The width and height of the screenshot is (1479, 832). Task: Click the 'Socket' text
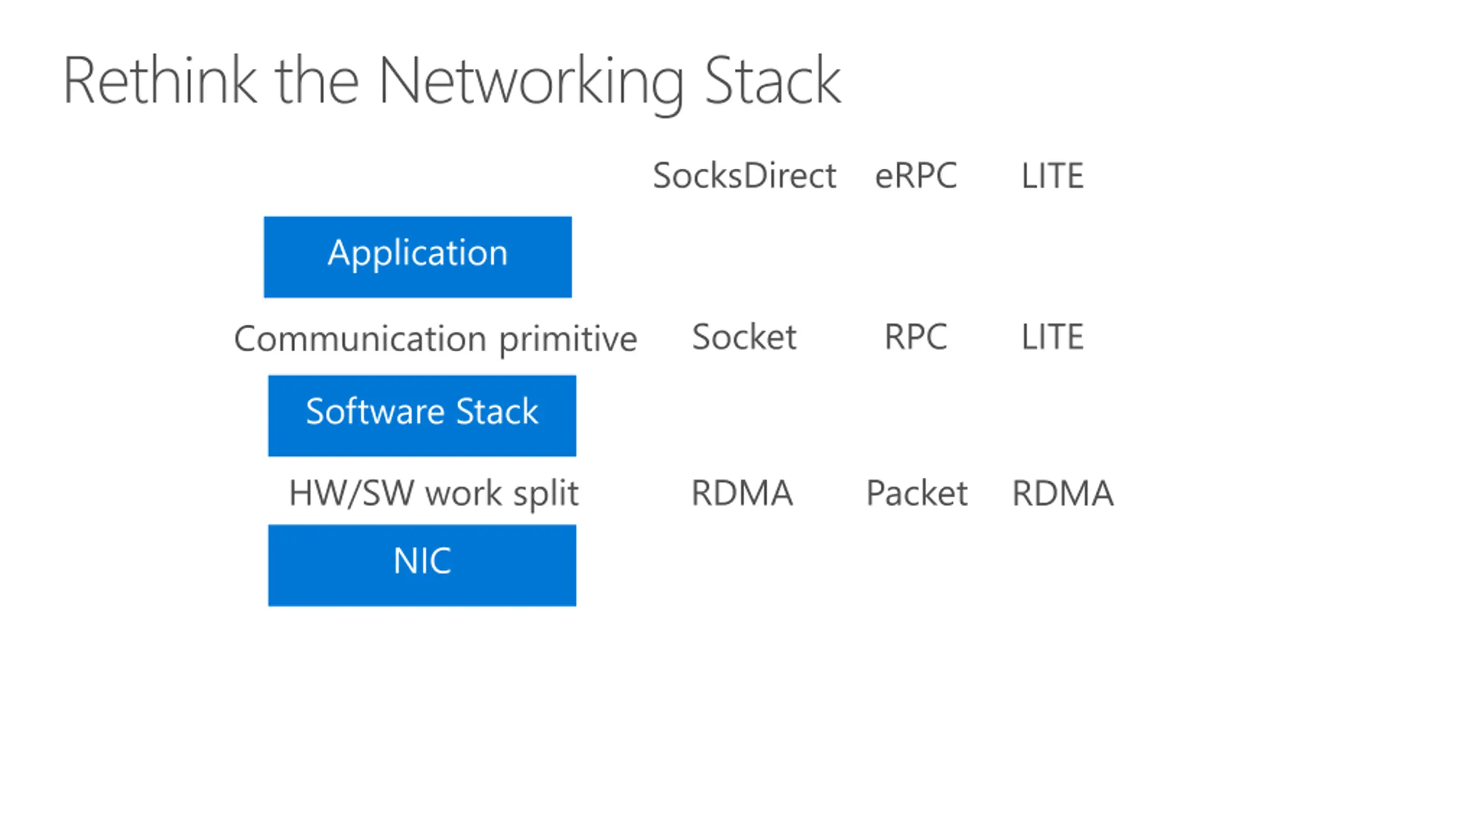tap(744, 336)
